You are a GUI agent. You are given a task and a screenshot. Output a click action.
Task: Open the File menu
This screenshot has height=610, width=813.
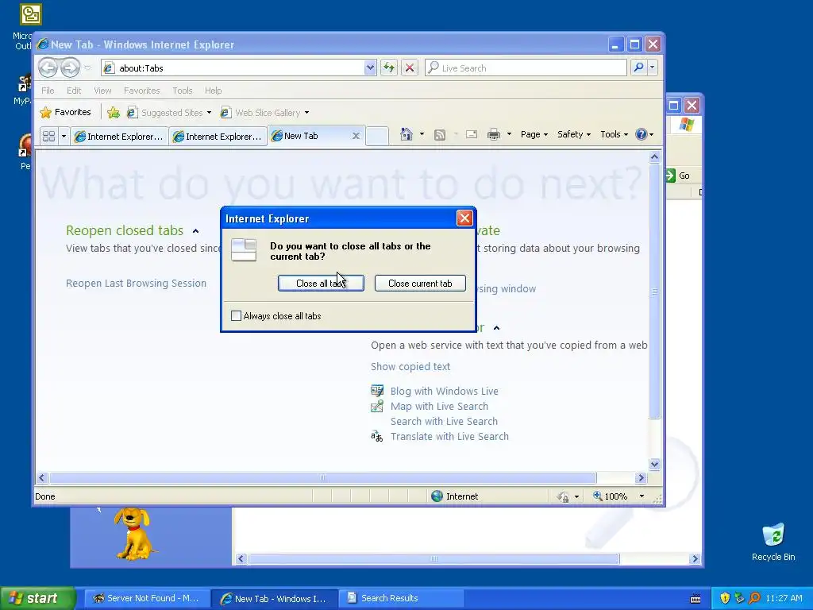[48, 91]
